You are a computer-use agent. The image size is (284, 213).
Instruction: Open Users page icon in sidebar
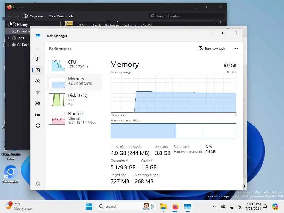point(38,103)
